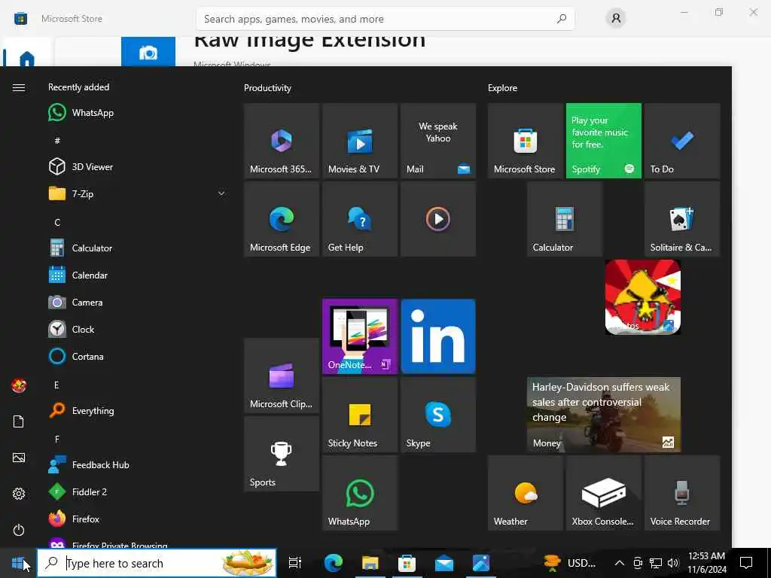The height and width of the screenshot is (578, 771).
Task: Click taskbar search box
Action: (x=157, y=563)
